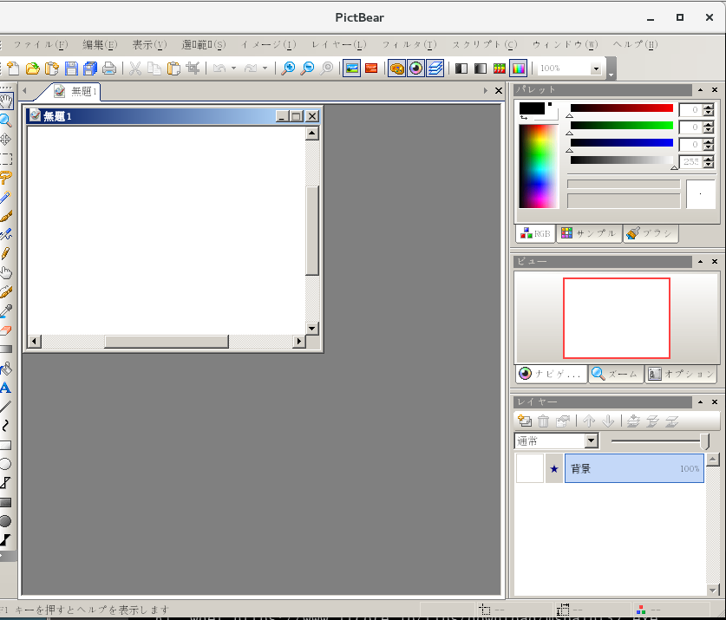Viewport: 726px width, 620px height.
Task: Toggle the layer panel toolbar button
Action: [435, 69]
